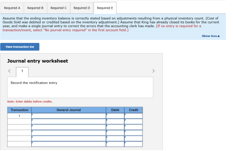Open account dropdown in fifth journal row
The image size is (234, 151).
coord(69,138)
